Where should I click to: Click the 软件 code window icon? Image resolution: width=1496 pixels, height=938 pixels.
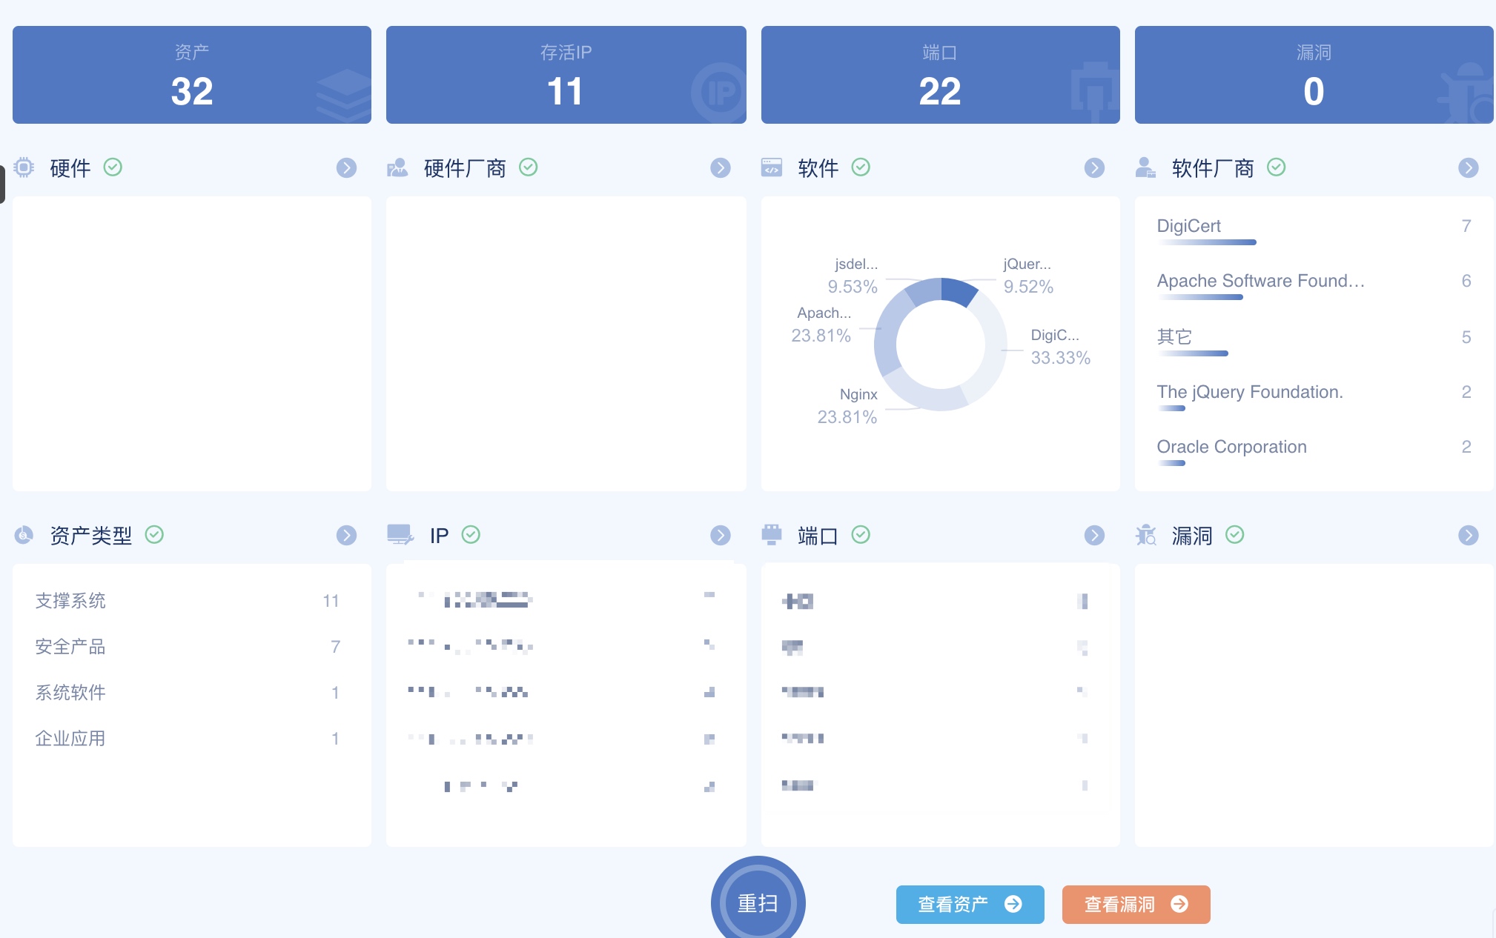771,167
